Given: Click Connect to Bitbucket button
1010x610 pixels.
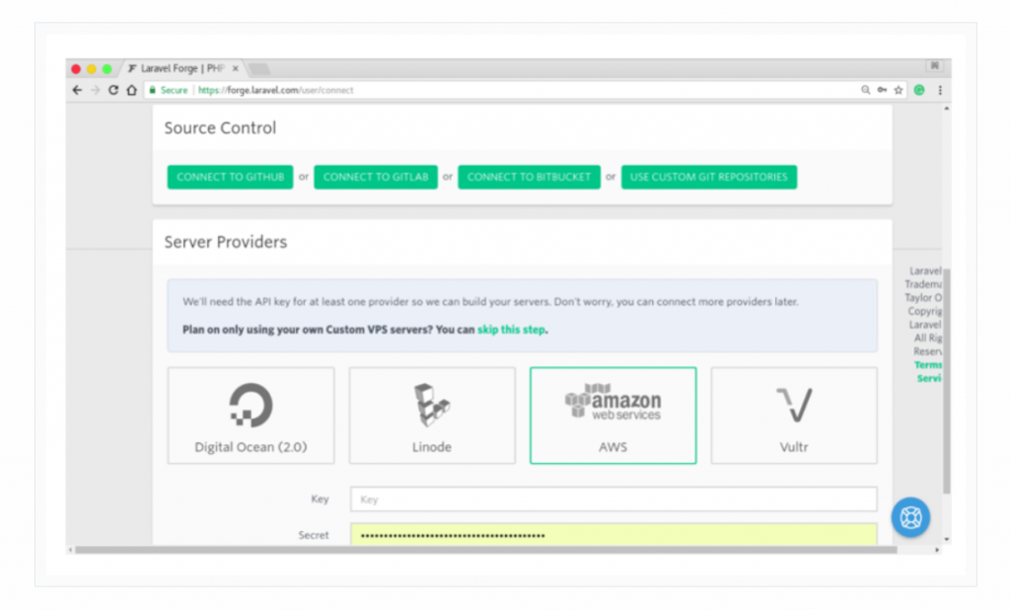Looking at the screenshot, I should (529, 177).
